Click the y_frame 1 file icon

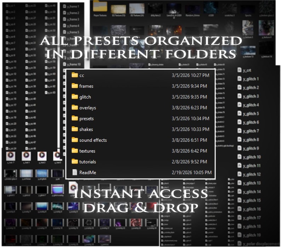tap(64, 6)
